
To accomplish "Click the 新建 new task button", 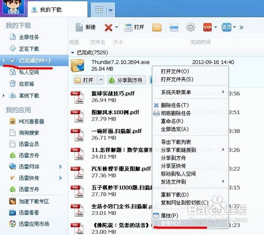I will pos(86,27).
